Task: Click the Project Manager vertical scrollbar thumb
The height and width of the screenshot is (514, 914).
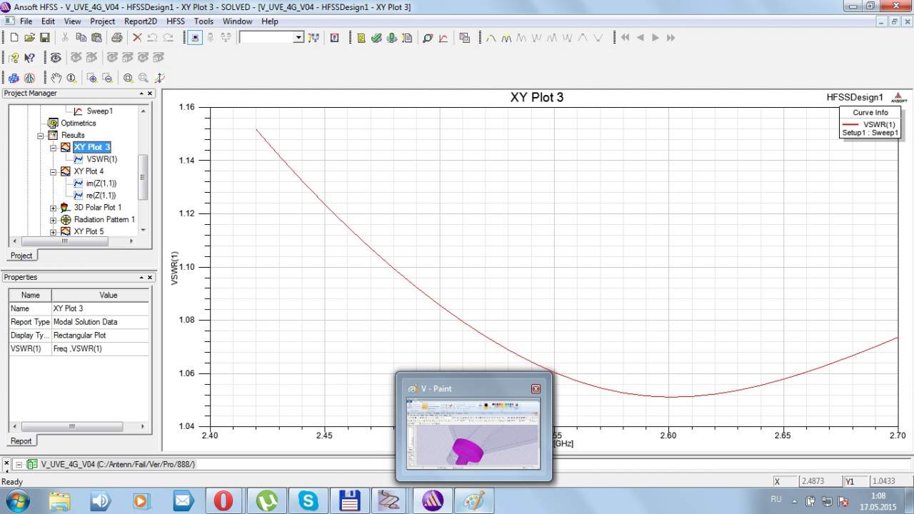Action: click(143, 177)
